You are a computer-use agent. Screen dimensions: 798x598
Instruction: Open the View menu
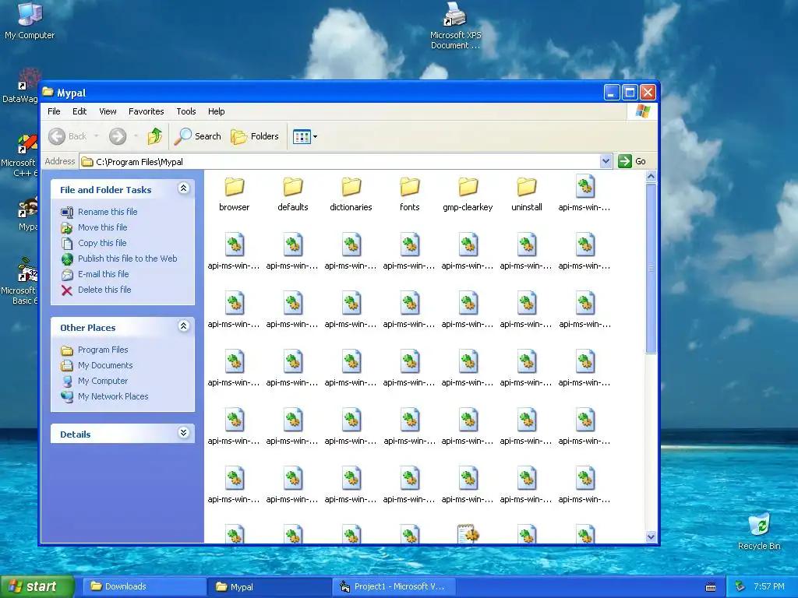click(108, 111)
